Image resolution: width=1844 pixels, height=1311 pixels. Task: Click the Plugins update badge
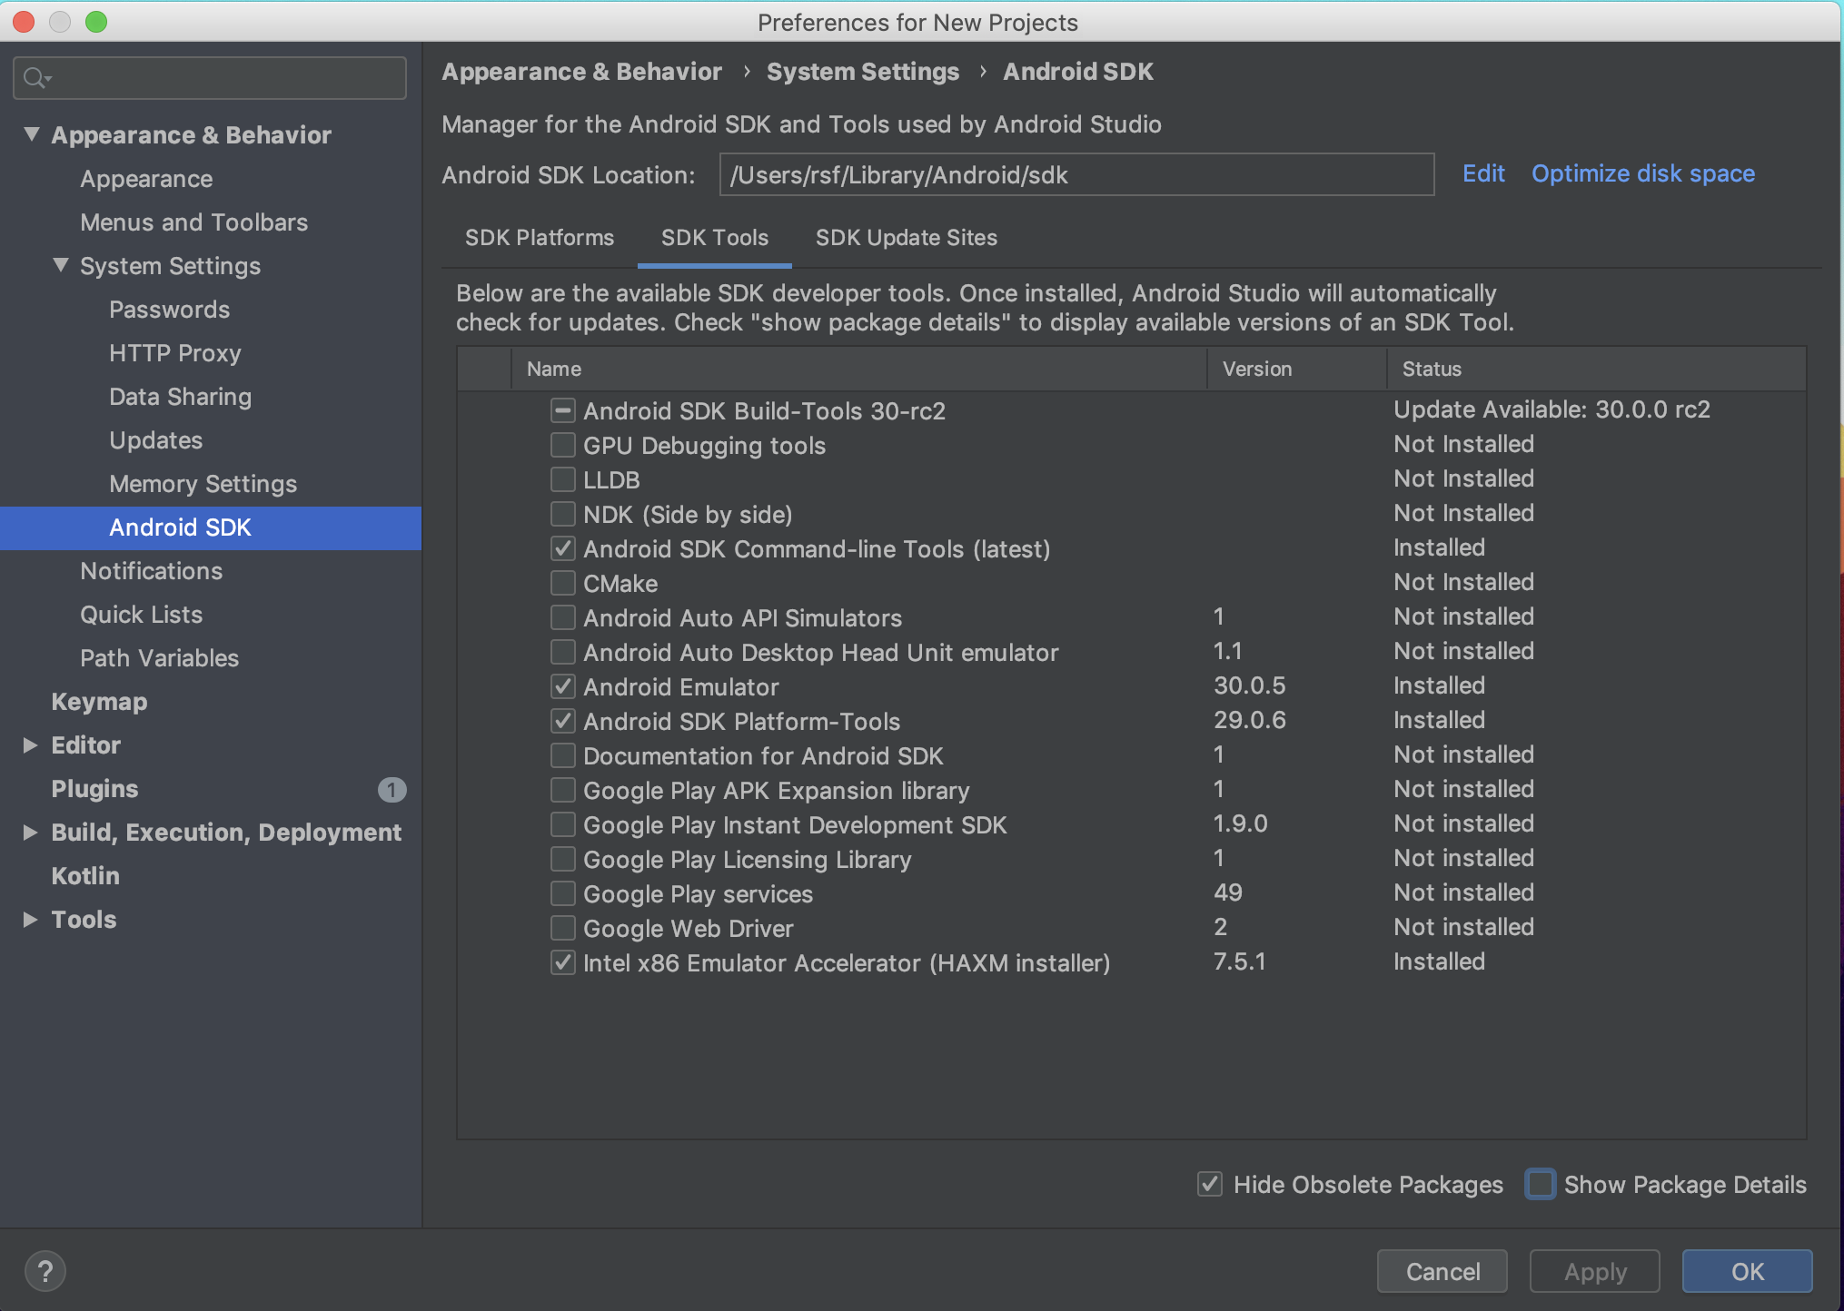click(392, 790)
